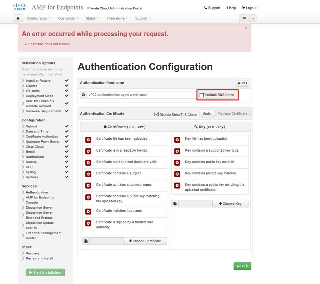Click red X beside 'Certificate contains a subject'
Image resolution: width=320 pixels, height=284 pixels.
88,174
